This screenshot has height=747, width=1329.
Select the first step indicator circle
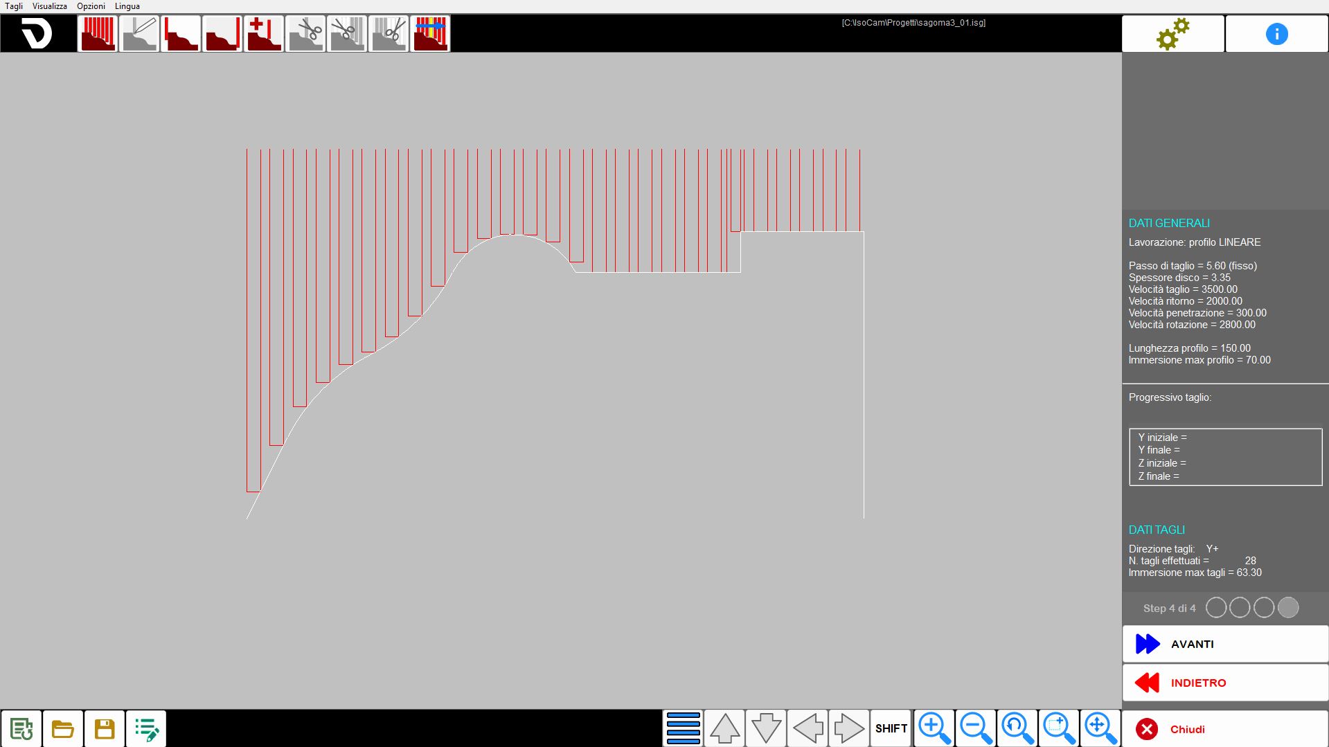pos(1216,608)
